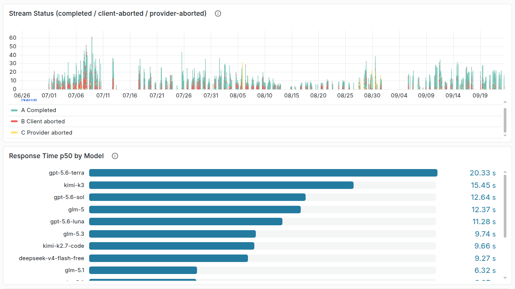Select the kimi-k3 bar
Screen dimensions: 515x289
tap(221, 185)
